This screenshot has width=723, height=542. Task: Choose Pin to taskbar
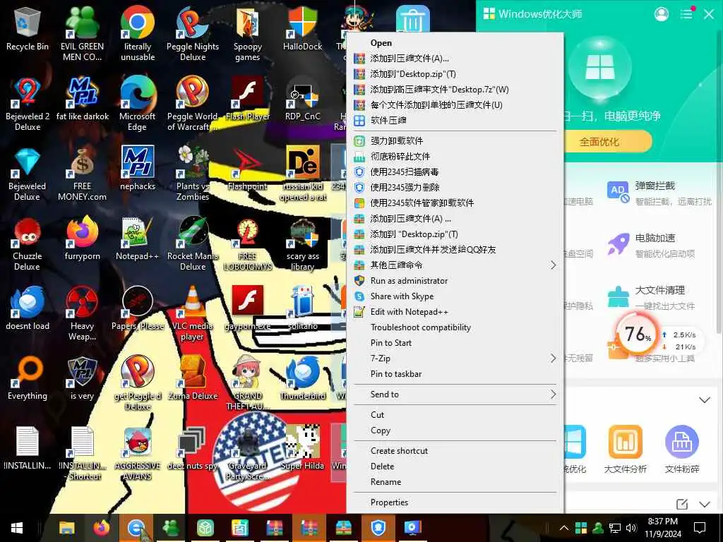(455, 374)
